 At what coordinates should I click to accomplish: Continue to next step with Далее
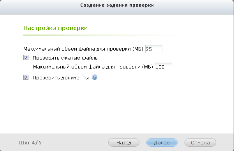click(x=162, y=142)
